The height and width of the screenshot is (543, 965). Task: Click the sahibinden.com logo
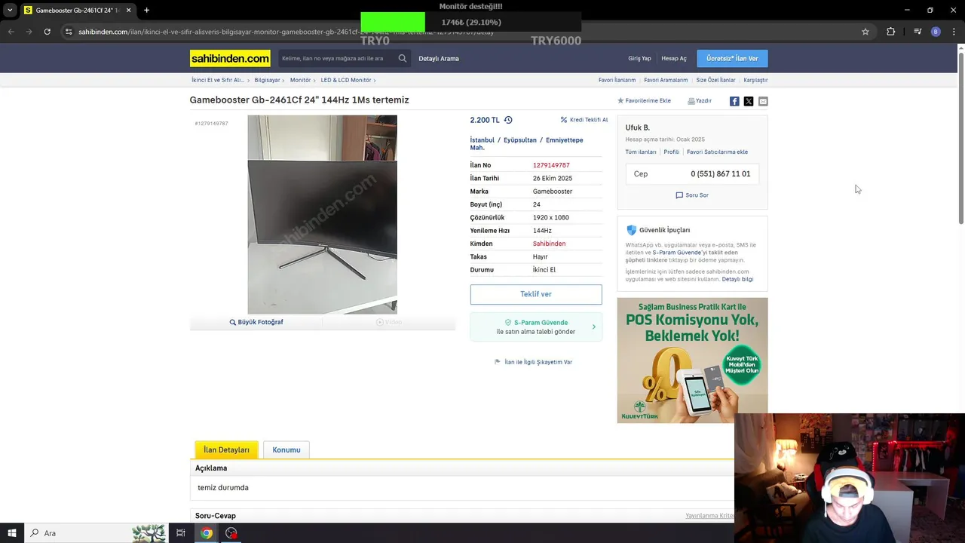230,58
